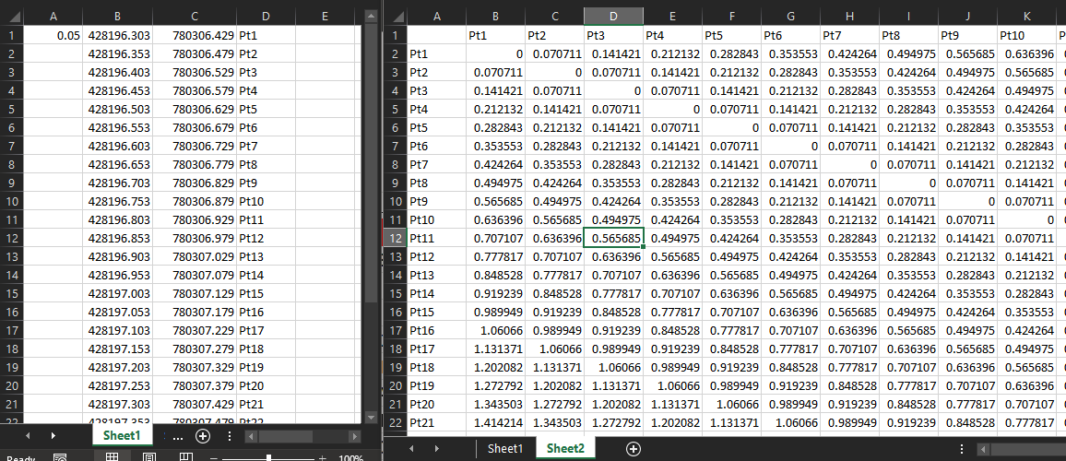The image size is (1066, 461).
Task: Click the Pt10 column heading cell in row 1
Action: point(1027,35)
